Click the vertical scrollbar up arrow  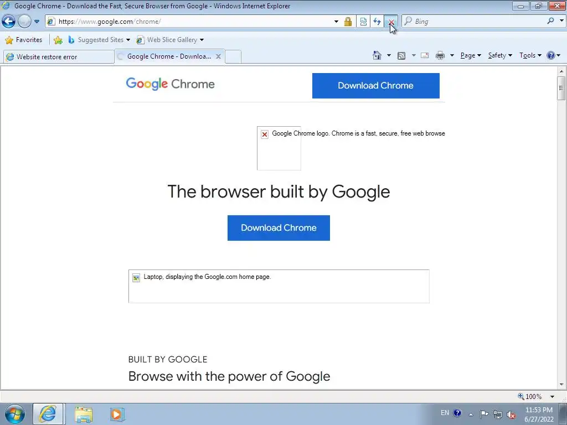pyautogui.click(x=561, y=71)
